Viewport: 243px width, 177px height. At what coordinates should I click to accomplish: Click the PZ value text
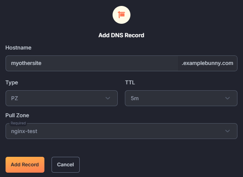(14, 98)
